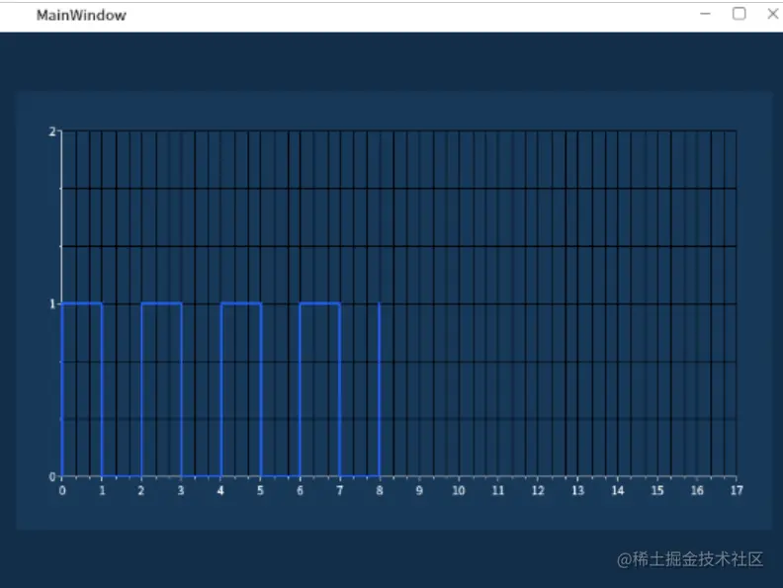Click the square pulse between 4 and 5
Viewport: 783px width, 588px height.
coord(240,389)
